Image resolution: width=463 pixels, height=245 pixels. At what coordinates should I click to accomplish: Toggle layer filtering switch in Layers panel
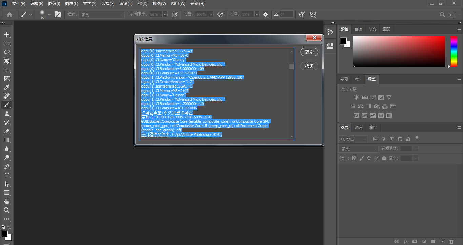[x=417, y=138]
